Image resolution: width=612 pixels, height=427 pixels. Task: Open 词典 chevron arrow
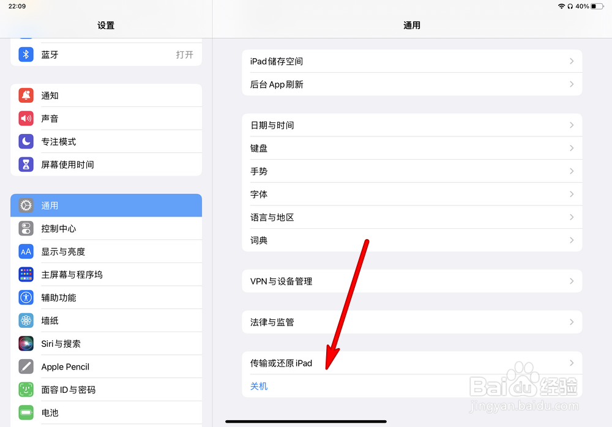(x=572, y=240)
